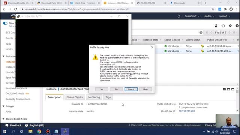Open the Events sidebar link

click(9, 38)
